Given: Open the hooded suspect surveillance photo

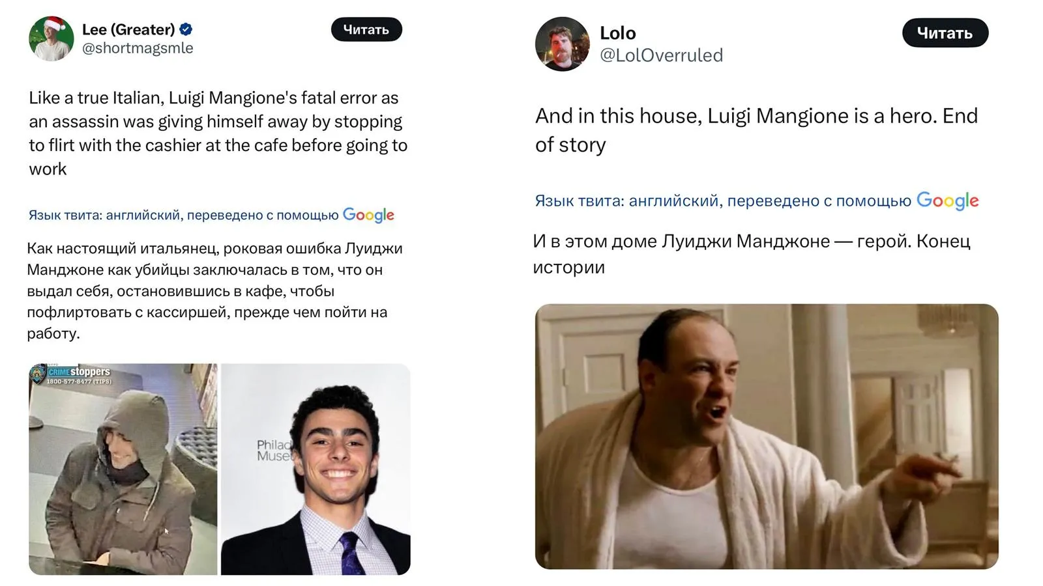Looking at the screenshot, I should click(x=123, y=469).
